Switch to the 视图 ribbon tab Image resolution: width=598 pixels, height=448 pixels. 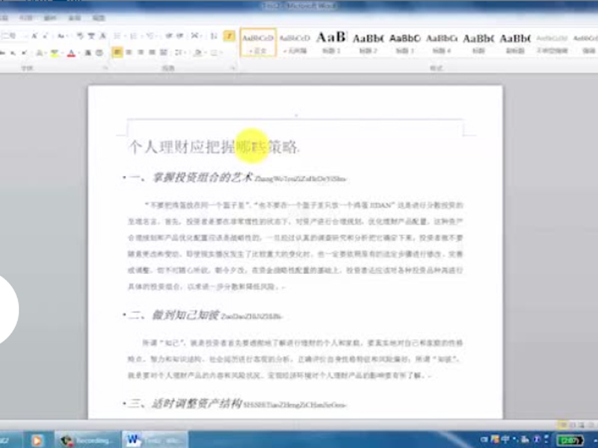(99, 18)
